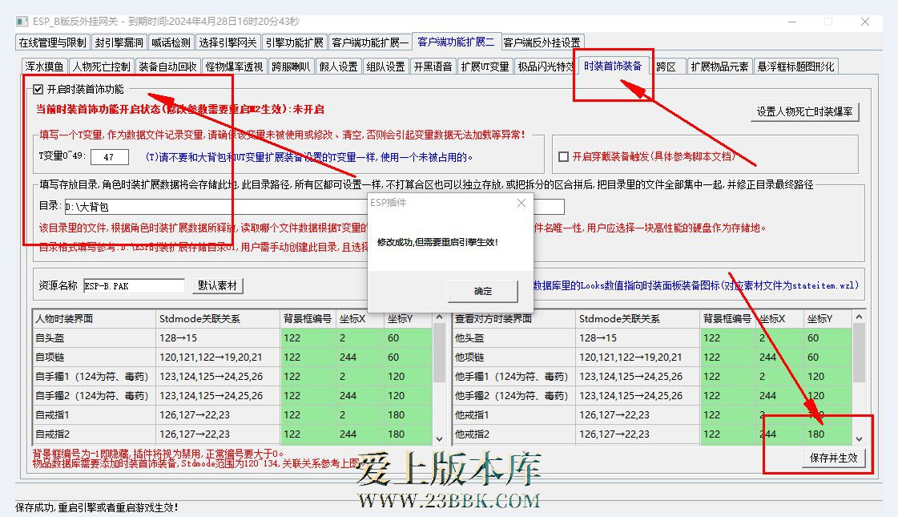Go to the 装备自动回收 sub-tab

click(x=167, y=67)
